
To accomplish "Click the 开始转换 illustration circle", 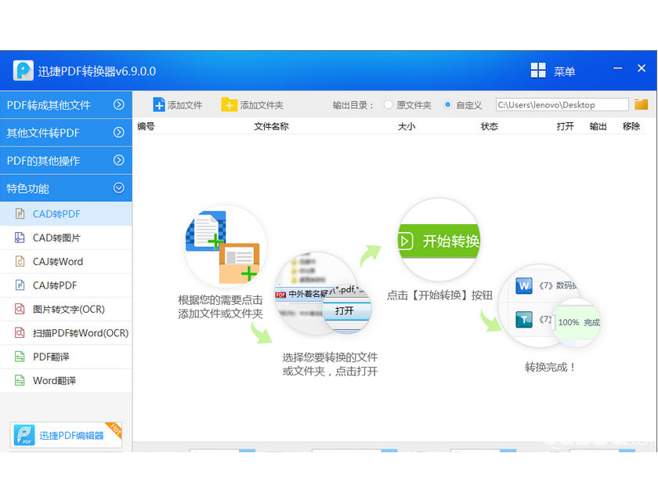I will point(439,240).
